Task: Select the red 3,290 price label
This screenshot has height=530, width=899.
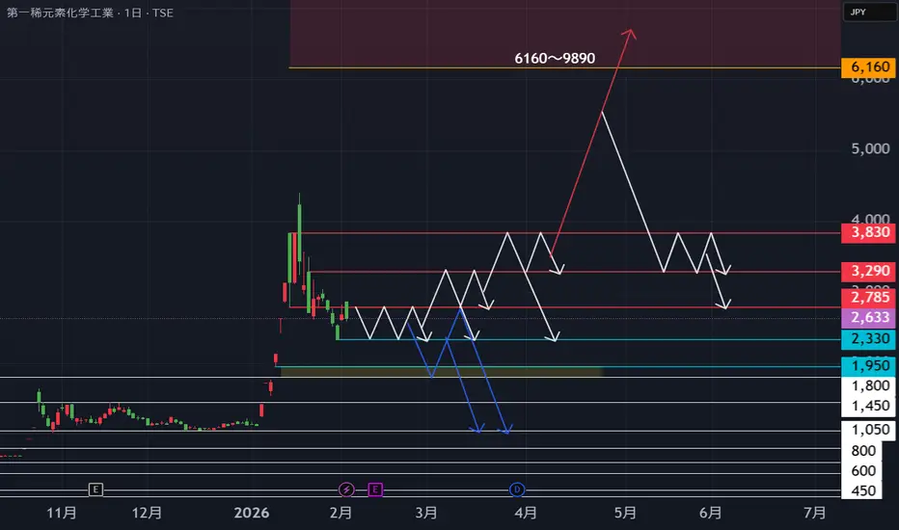Action: click(868, 271)
